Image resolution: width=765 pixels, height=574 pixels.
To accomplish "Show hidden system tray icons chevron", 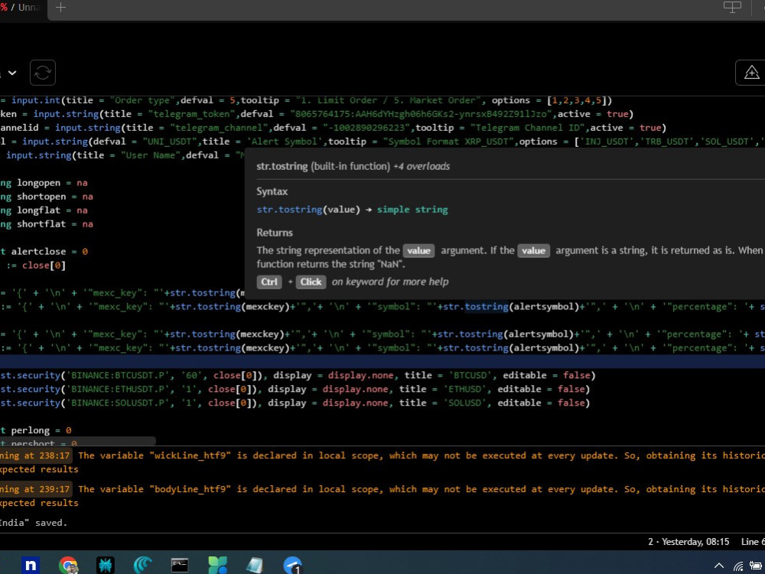I will click(719, 566).
